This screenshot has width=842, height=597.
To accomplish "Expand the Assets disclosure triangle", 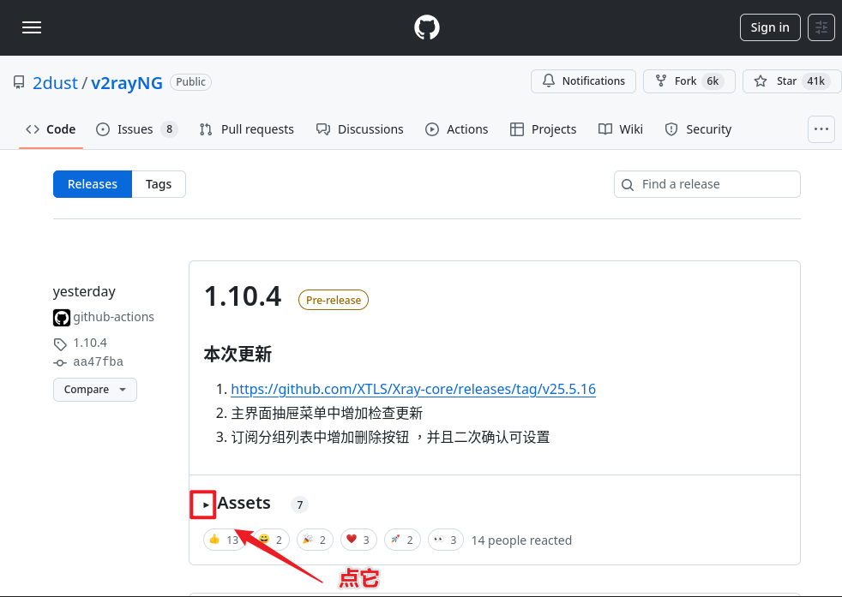I will point(206,504).
